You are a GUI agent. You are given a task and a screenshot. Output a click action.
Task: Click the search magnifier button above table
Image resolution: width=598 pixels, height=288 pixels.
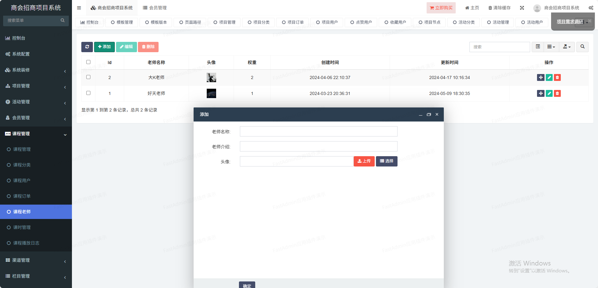pyautogui.click(x=582, y=47)
